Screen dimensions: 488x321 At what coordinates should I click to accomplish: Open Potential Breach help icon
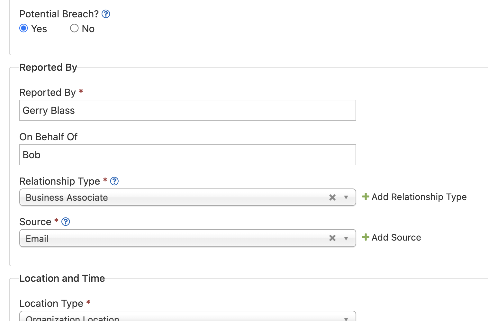[106, 14]
